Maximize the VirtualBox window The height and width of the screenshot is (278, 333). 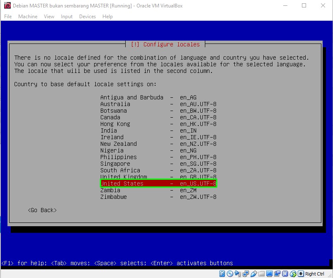click(x=304, y=5)
